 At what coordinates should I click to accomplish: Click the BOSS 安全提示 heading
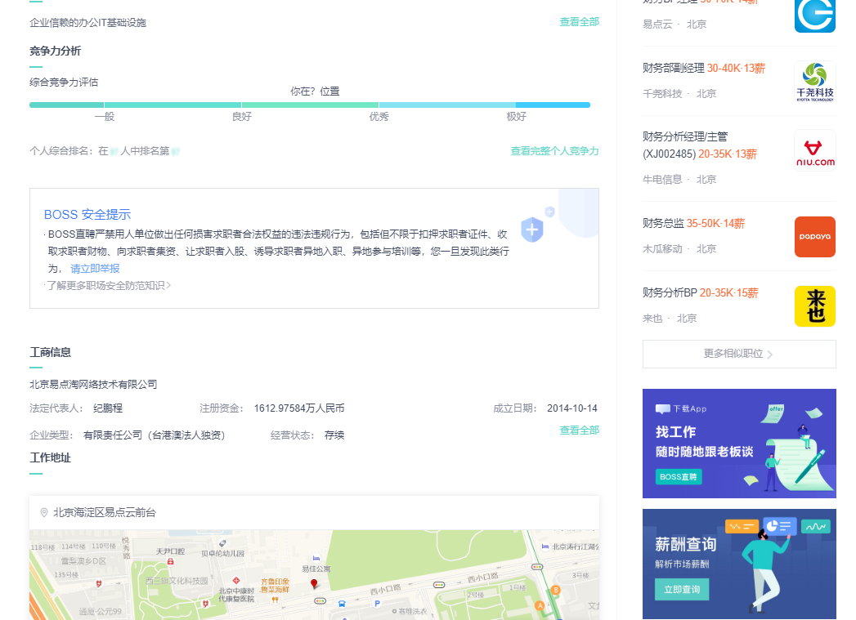[87, 214]
